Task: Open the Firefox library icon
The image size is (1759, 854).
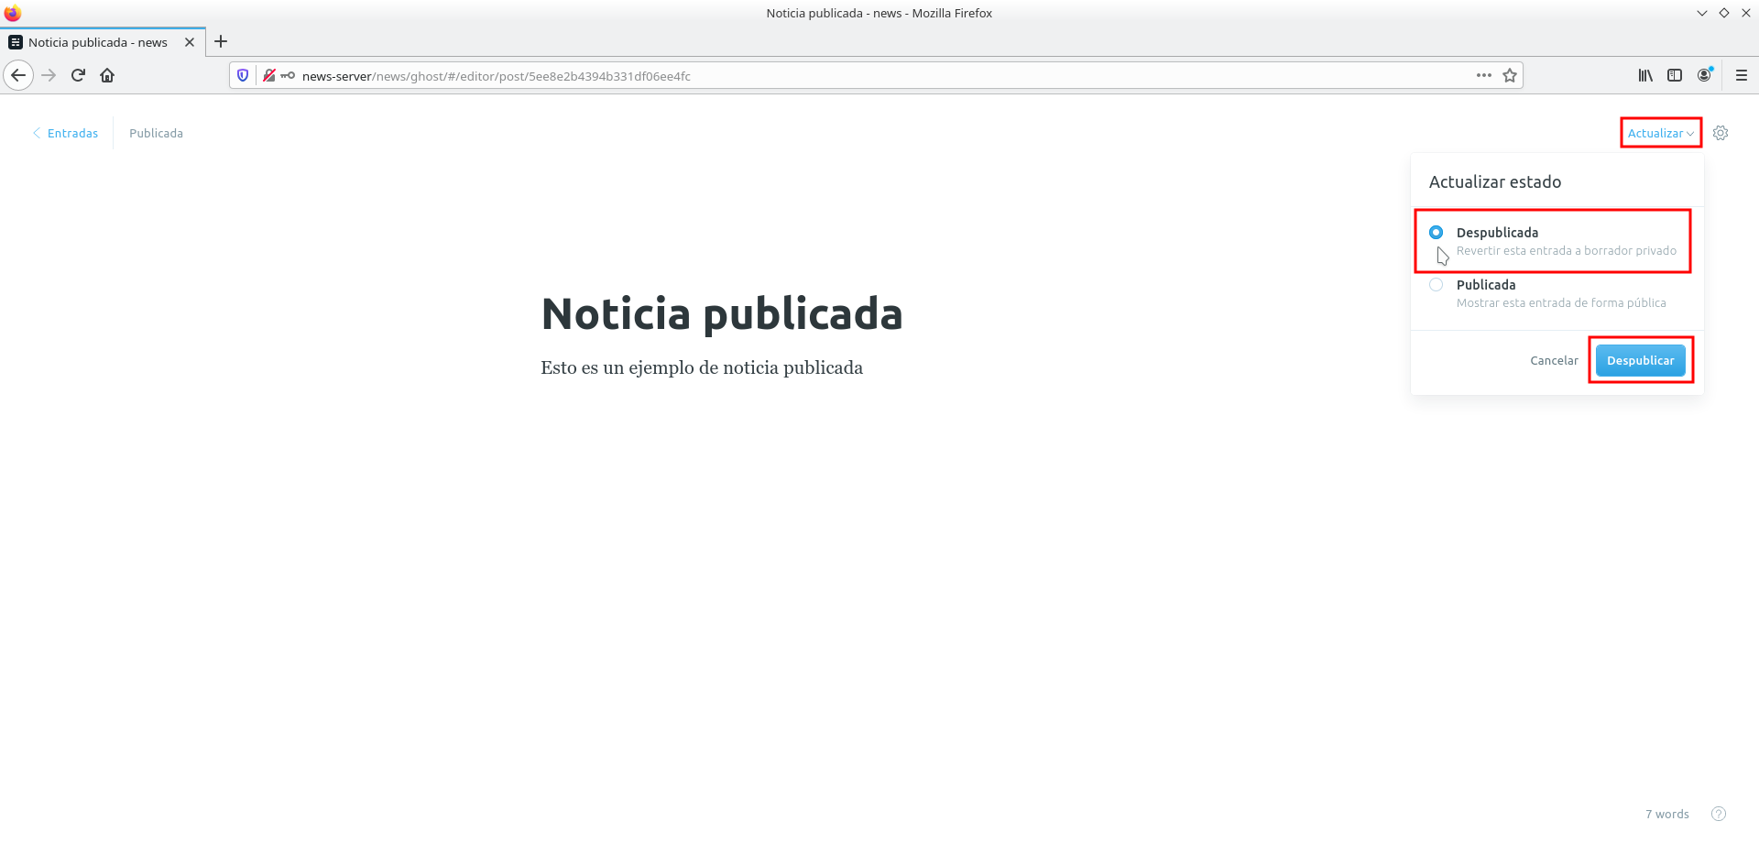Action: 1645,75
